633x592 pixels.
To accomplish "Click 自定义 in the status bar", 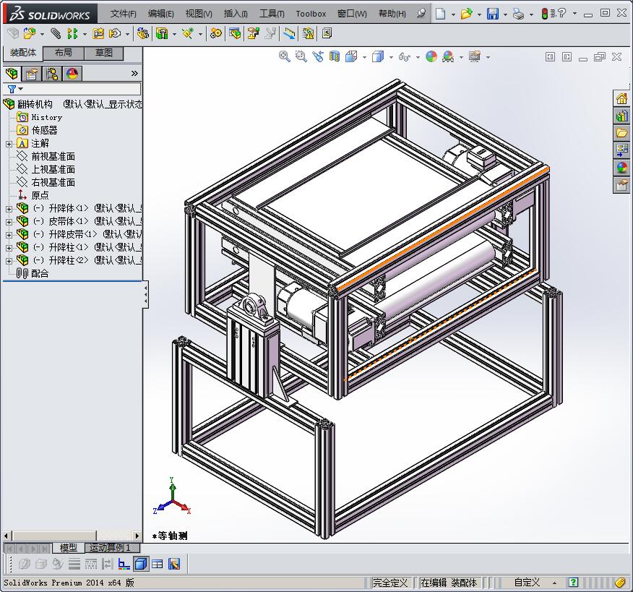I will (527, 583).
